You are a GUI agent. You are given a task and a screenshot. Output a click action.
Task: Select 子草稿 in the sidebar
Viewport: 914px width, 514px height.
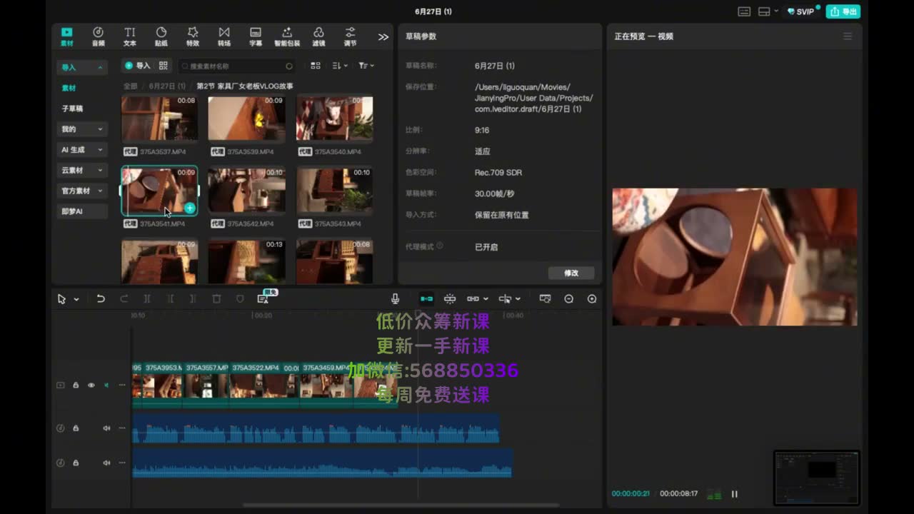click(72, 109)
